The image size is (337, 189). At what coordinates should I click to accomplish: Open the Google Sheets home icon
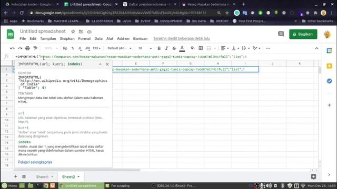click(x=11, y=34)
